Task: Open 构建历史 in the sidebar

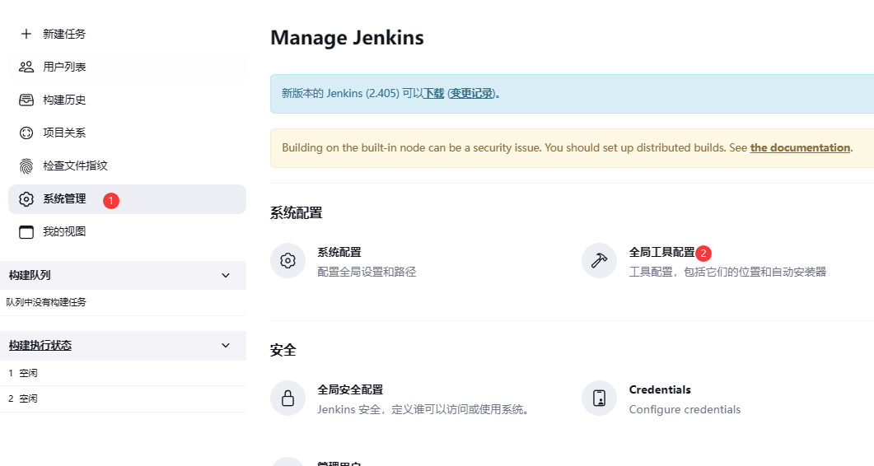Action: click(x=127, y=100)
